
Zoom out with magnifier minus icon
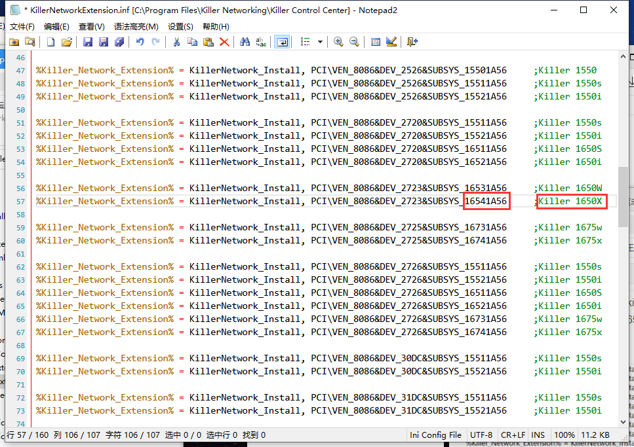pos(354,42)
